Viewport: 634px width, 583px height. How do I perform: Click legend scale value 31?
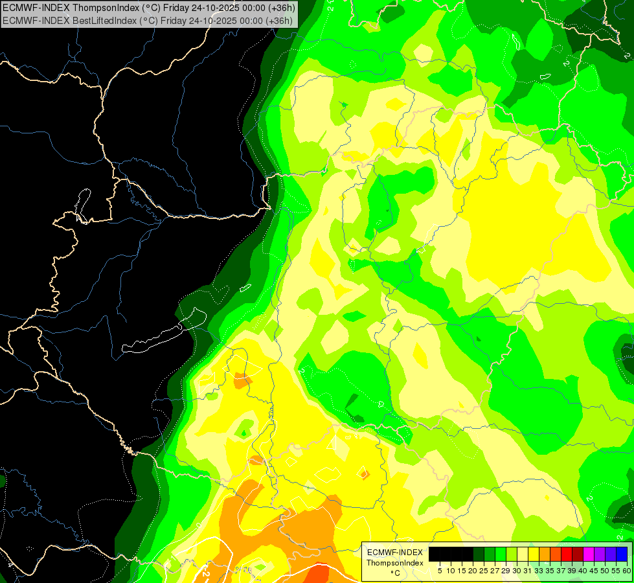528,571
